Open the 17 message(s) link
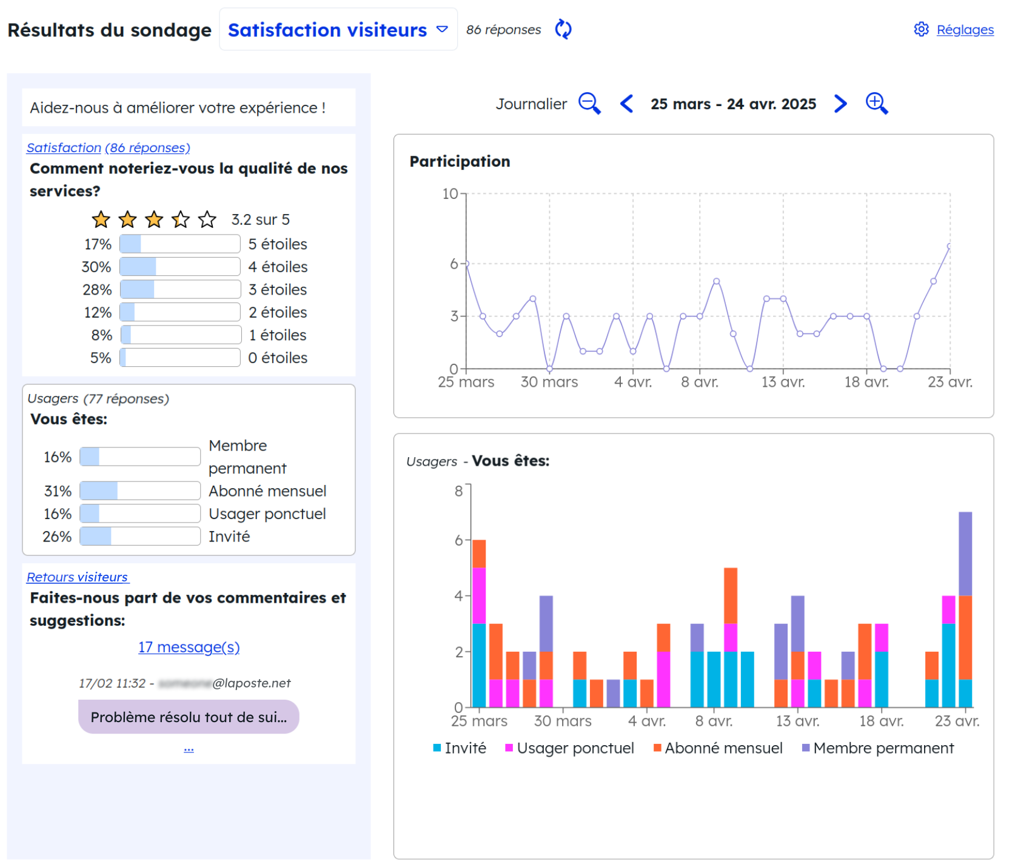 (x=189, y=648)
